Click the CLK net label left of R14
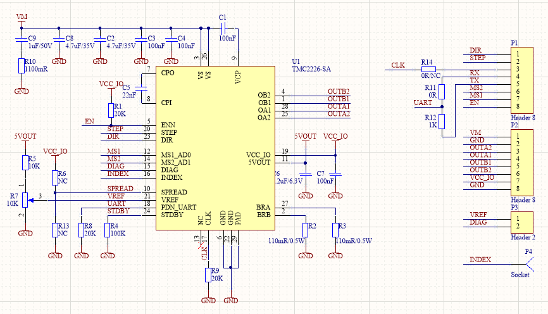The image size is (548, 314). [398, 65]
